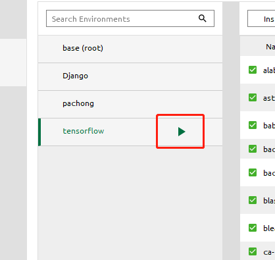Select the base (root) environment

[x=130, y=49]
